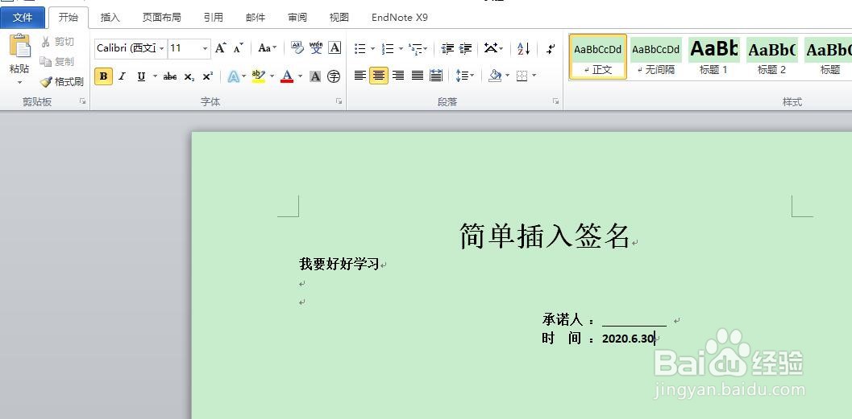852x419 pixels.
Task: Select the Format Painter (格式刷)
Action: [62, 82]
